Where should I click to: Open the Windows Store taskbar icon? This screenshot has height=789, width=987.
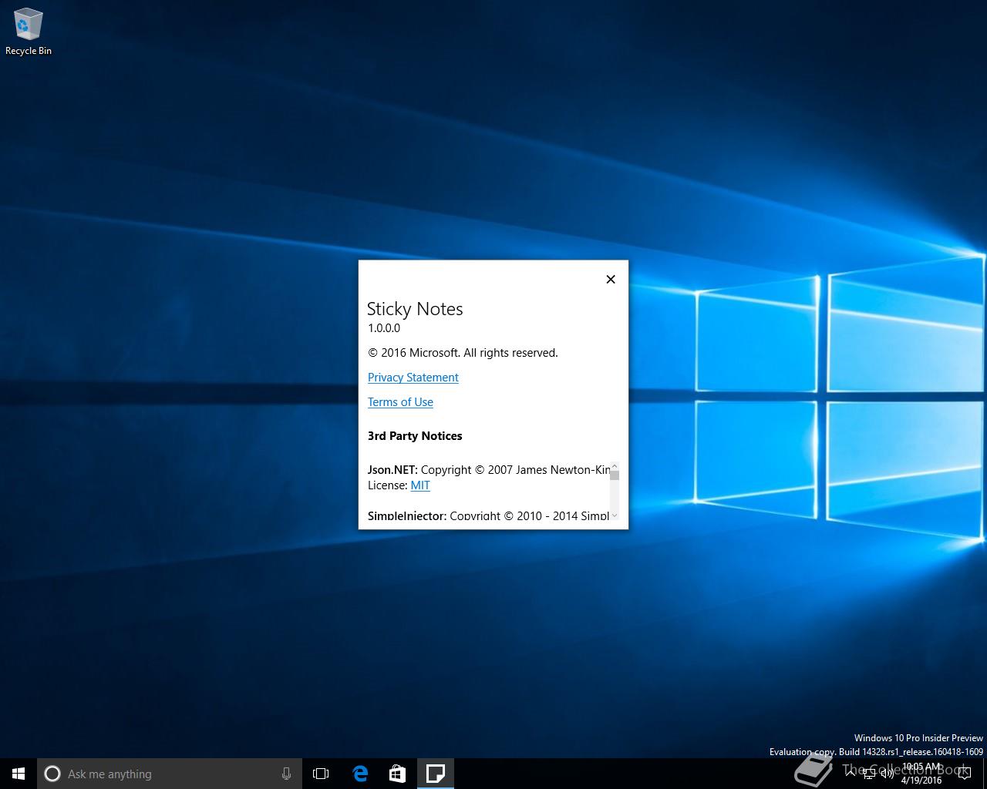coord(397,774)
